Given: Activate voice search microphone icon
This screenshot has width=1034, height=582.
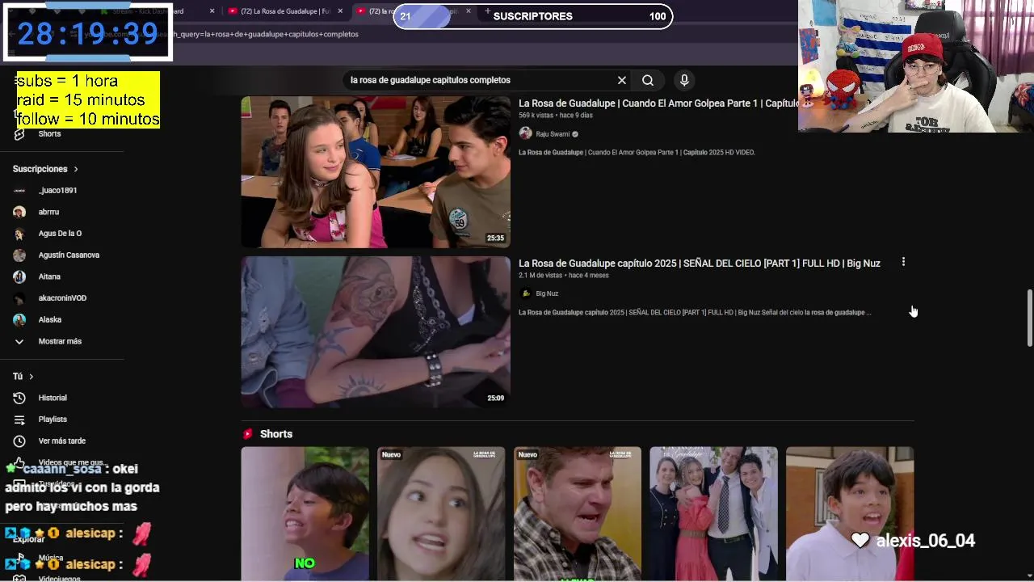Looking at the screenshot, I should tap(684, 80).
